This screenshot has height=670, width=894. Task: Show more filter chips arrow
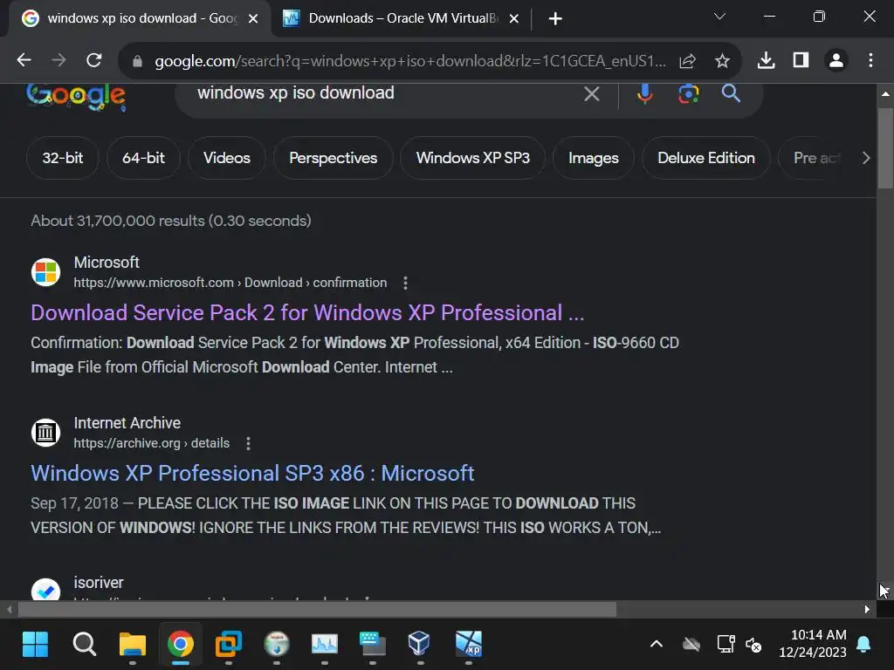(x=865, y=158)
